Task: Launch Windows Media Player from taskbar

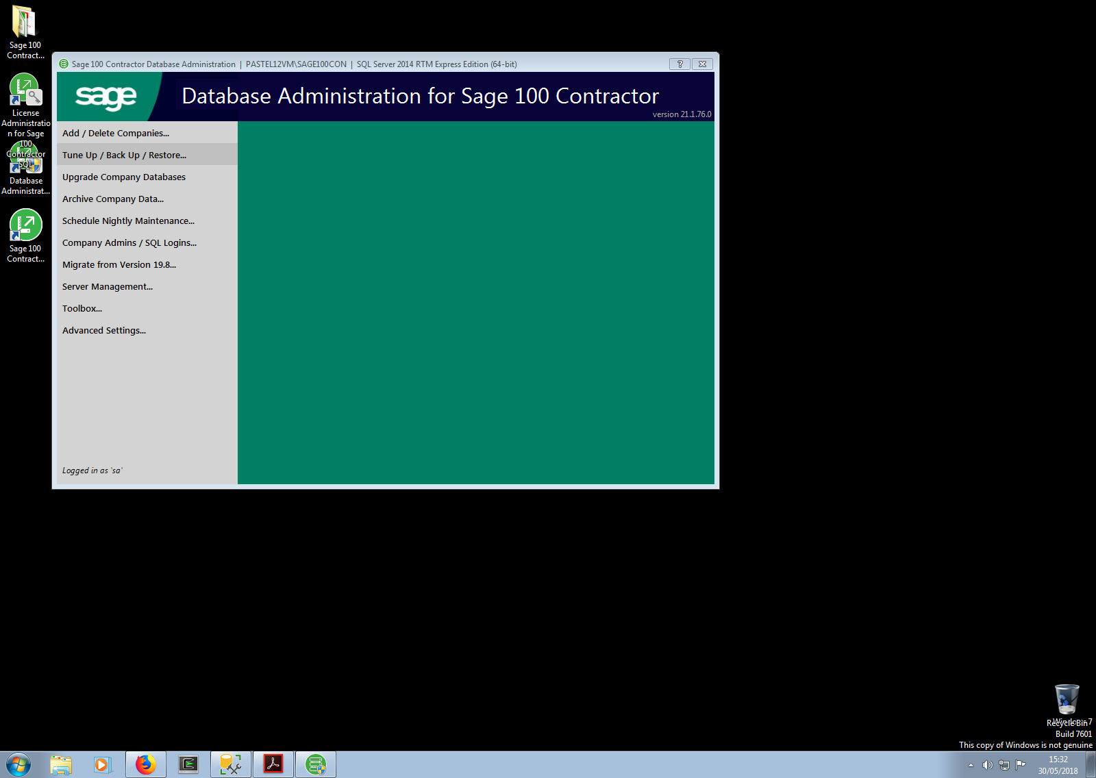Action: (x=103, y=764)
